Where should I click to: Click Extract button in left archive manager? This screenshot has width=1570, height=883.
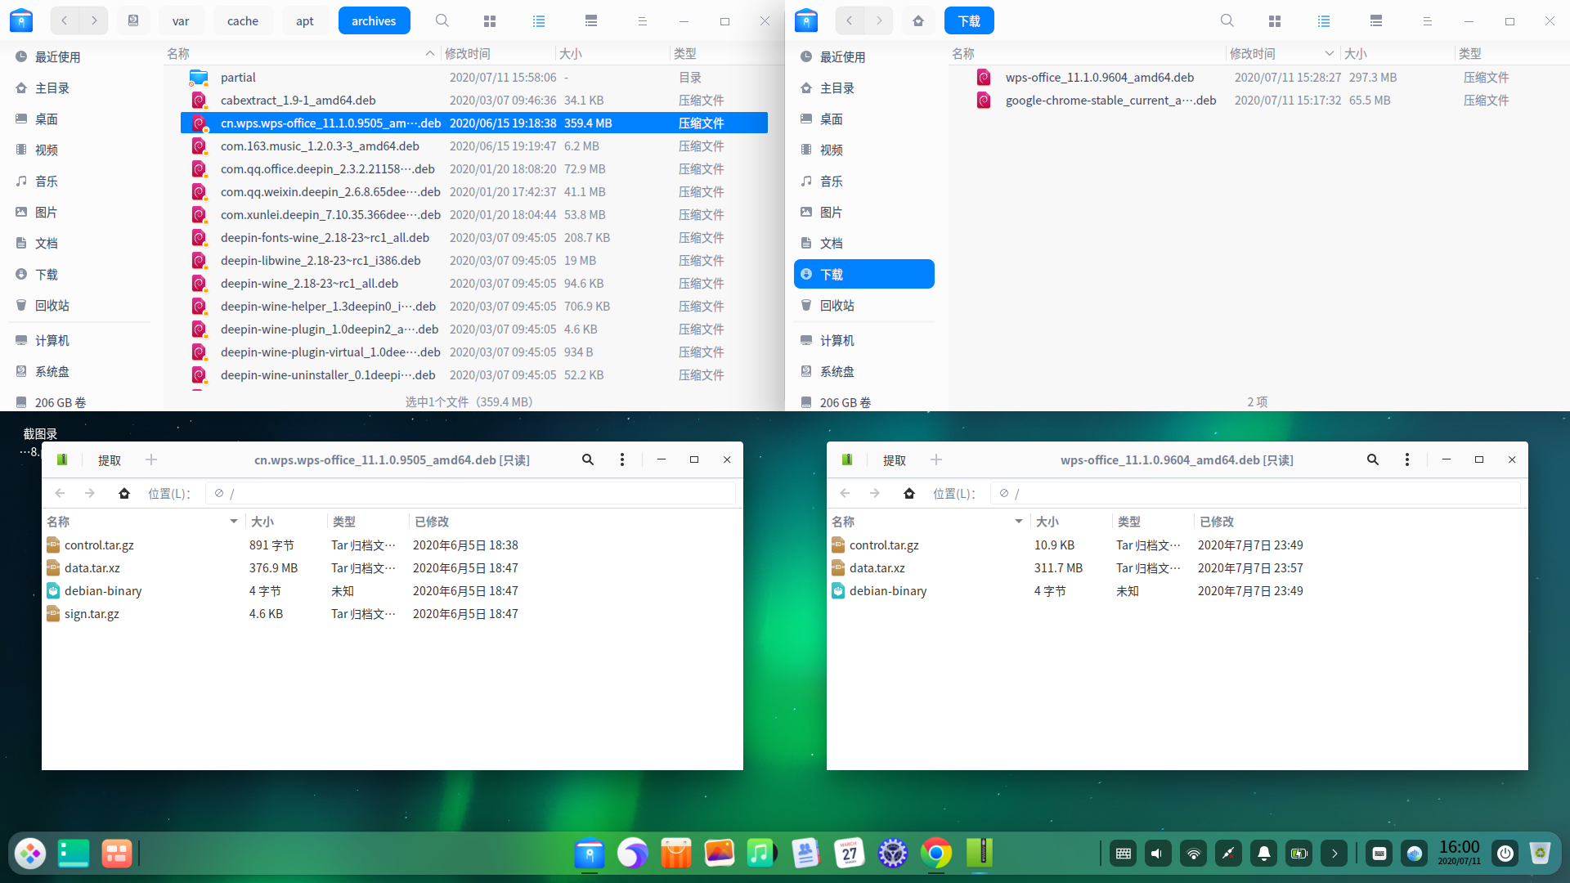pyautogui.click(x=110, y=460)
